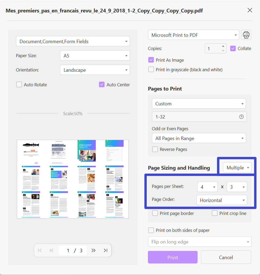
Task: Open printer properties icon
Action: 246,35
